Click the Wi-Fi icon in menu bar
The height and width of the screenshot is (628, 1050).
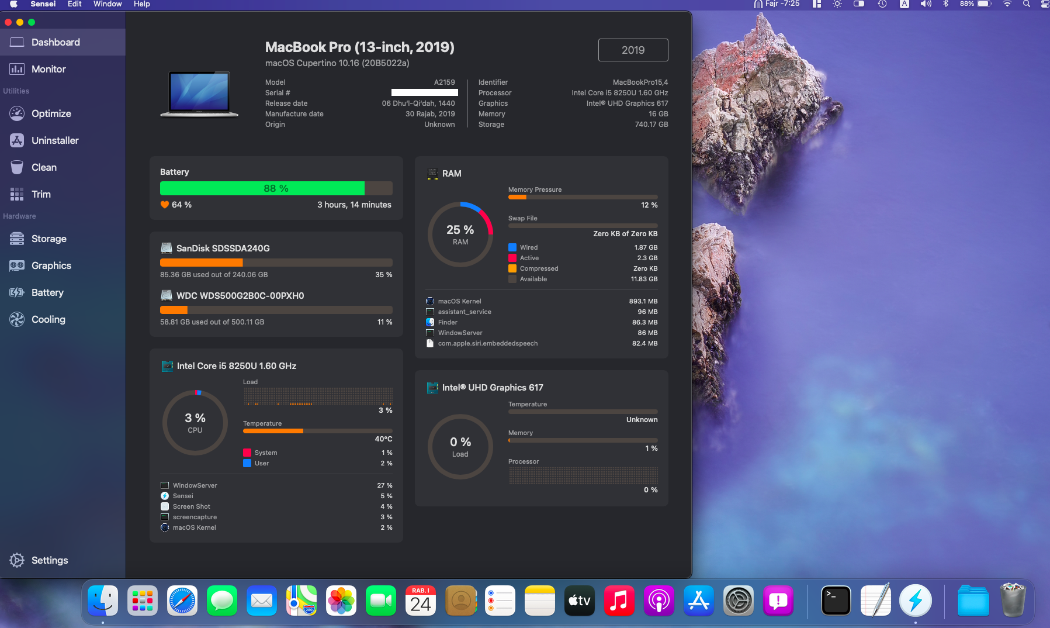coord(1007,4)
